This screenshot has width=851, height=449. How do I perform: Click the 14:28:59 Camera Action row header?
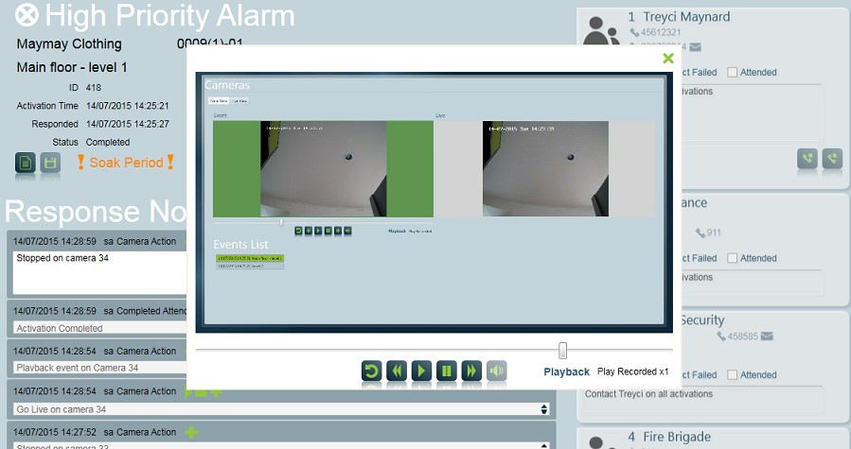click(95, 241)
